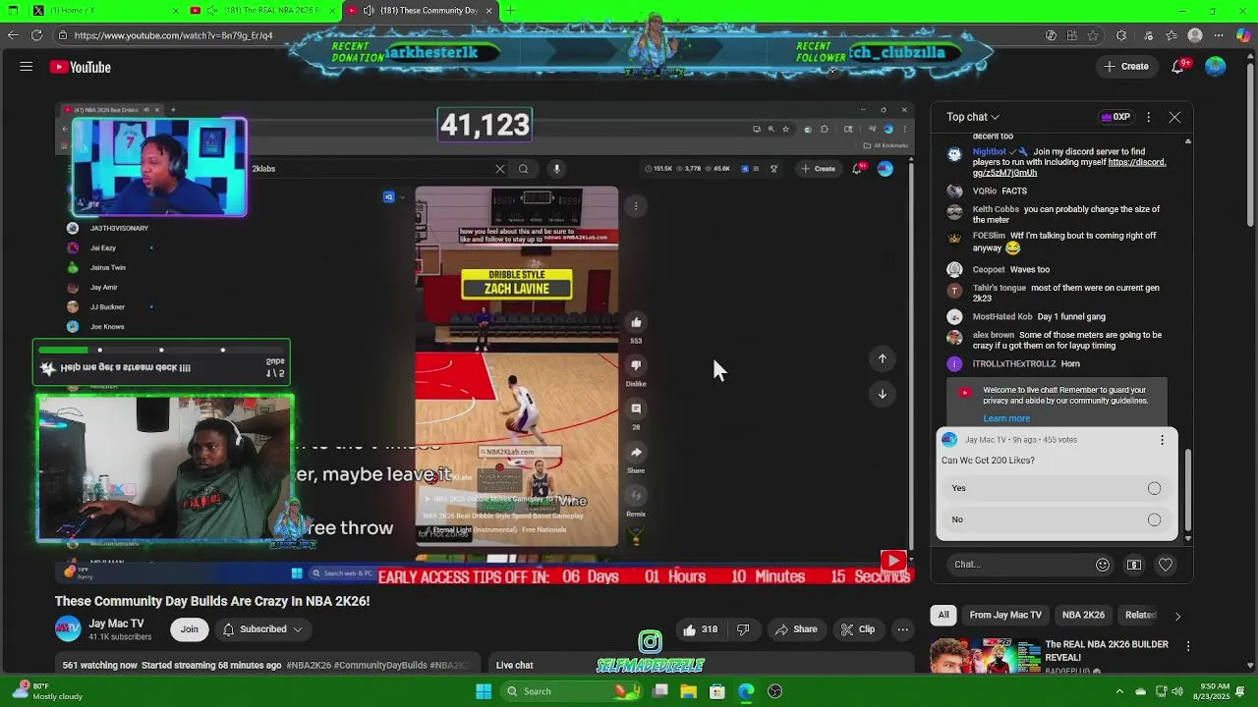Open Microsoft Edge from taskbar
Image resolution: width=1258 pixels, height=707 pixels.
(x=746, y=691)
